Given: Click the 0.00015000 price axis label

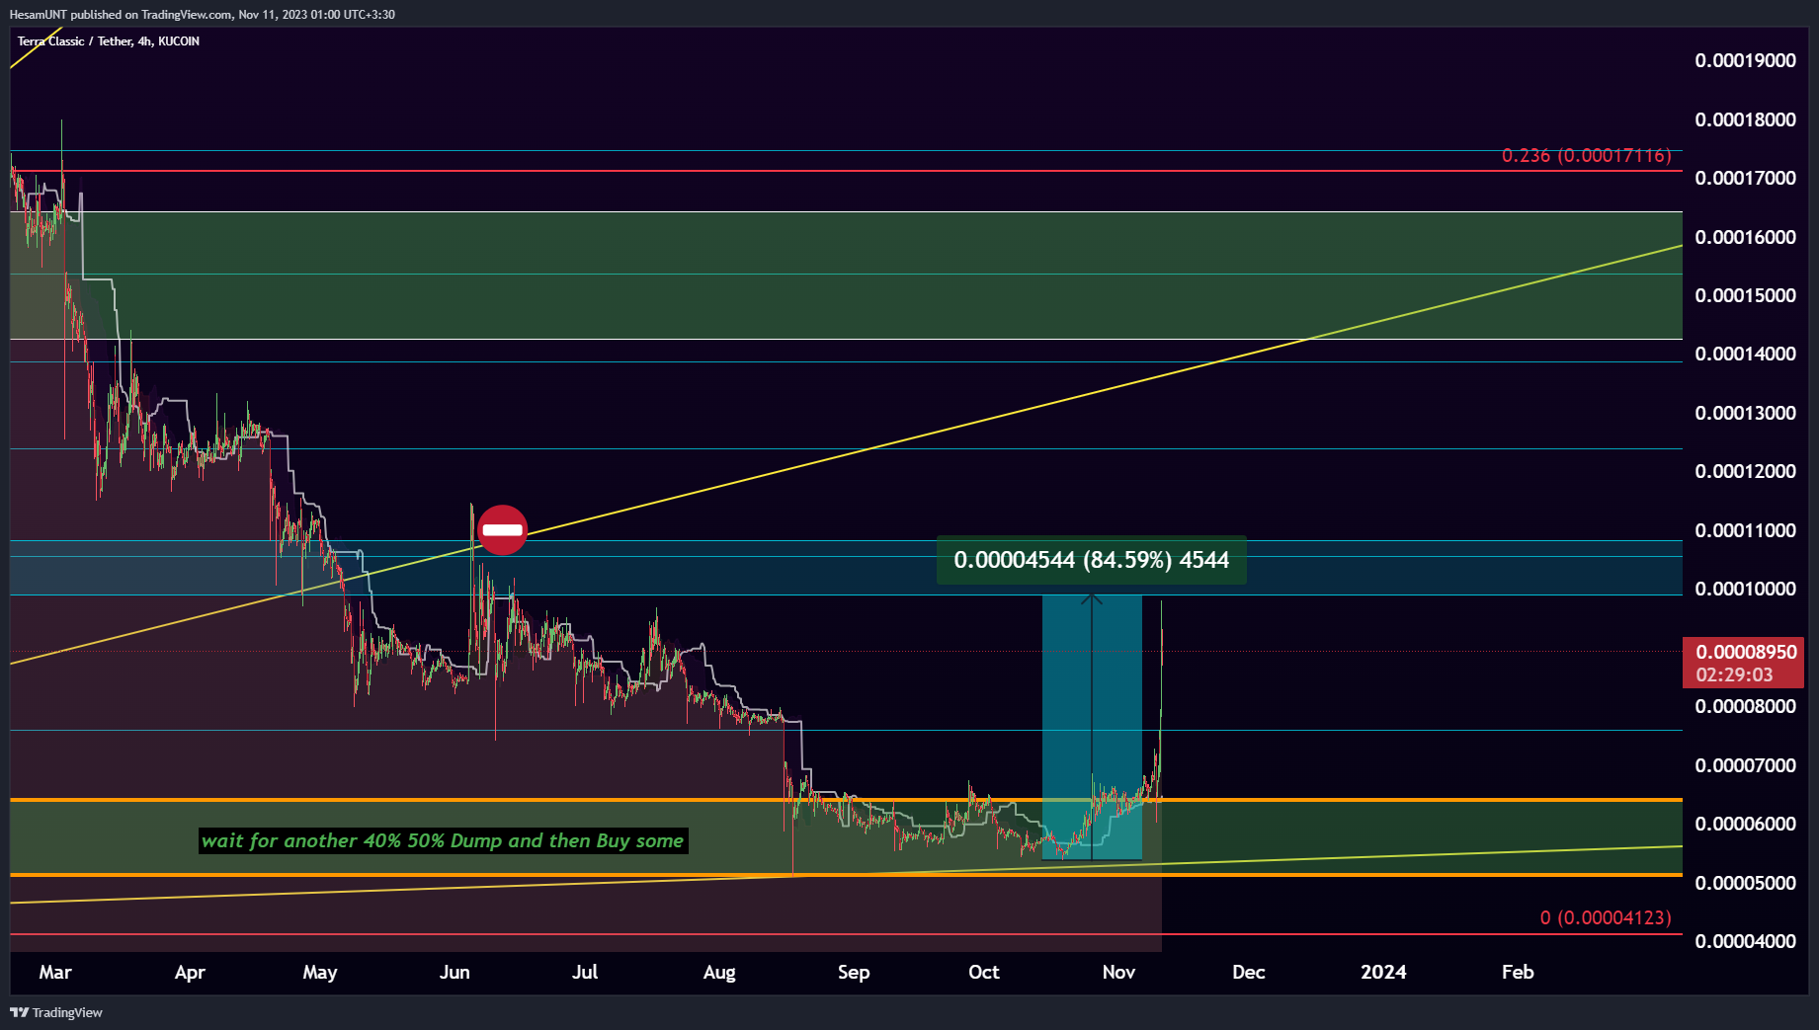Looking at the screenshot, I should (x=1745, y=295).
